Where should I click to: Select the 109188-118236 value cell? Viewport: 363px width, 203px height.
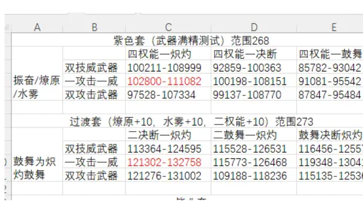[253, 175]
